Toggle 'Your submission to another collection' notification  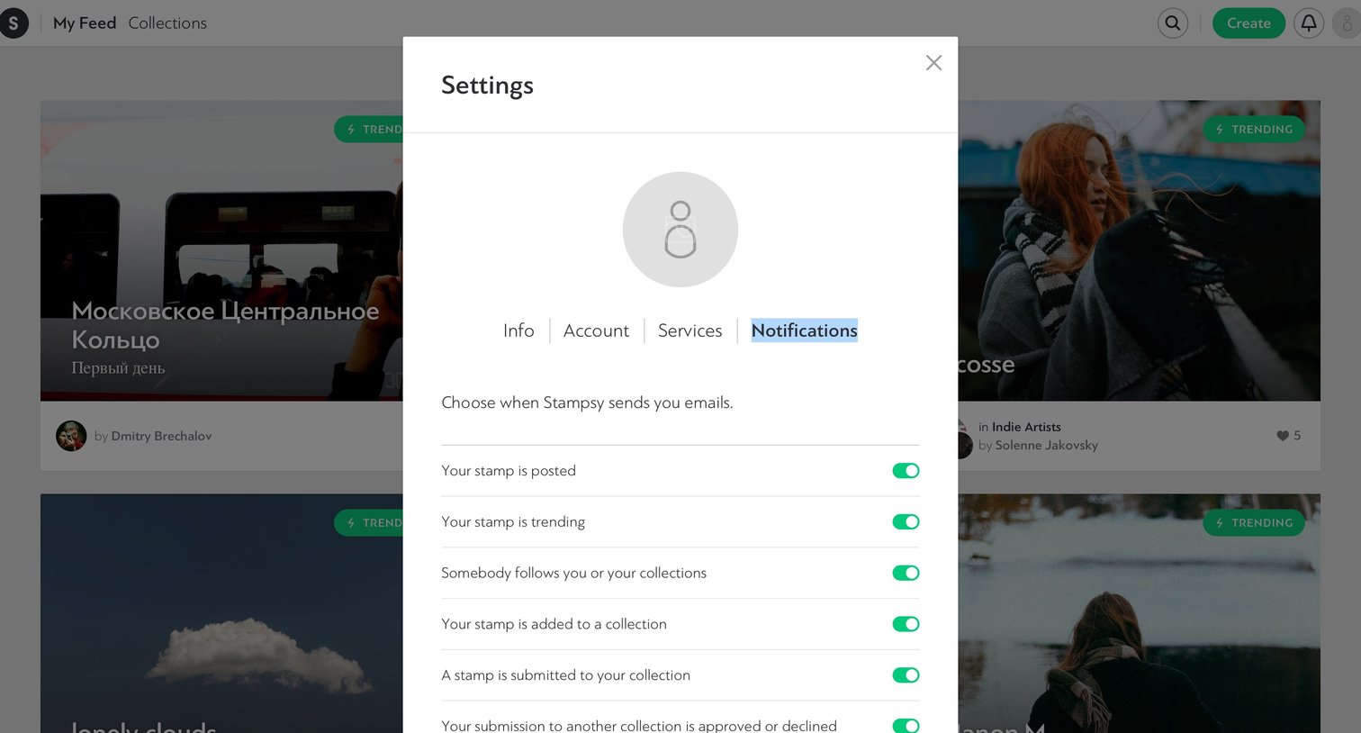pos(906,726)
